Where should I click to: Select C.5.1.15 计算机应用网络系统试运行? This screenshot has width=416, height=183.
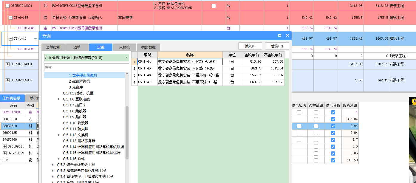point(92,153)
